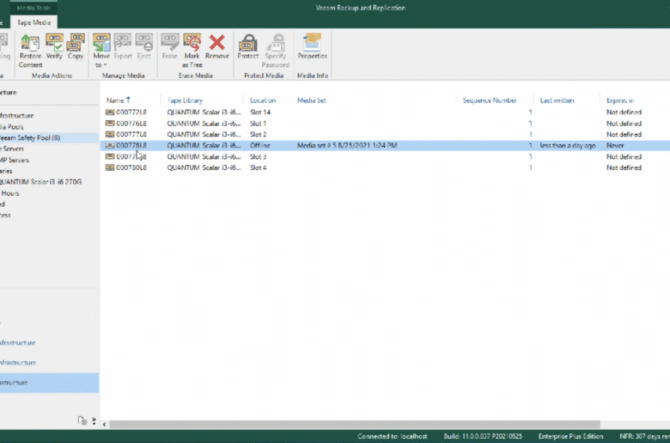670x443 pixels.
Task: Click the Media Tools contextual tab
Action: [33, 8]
